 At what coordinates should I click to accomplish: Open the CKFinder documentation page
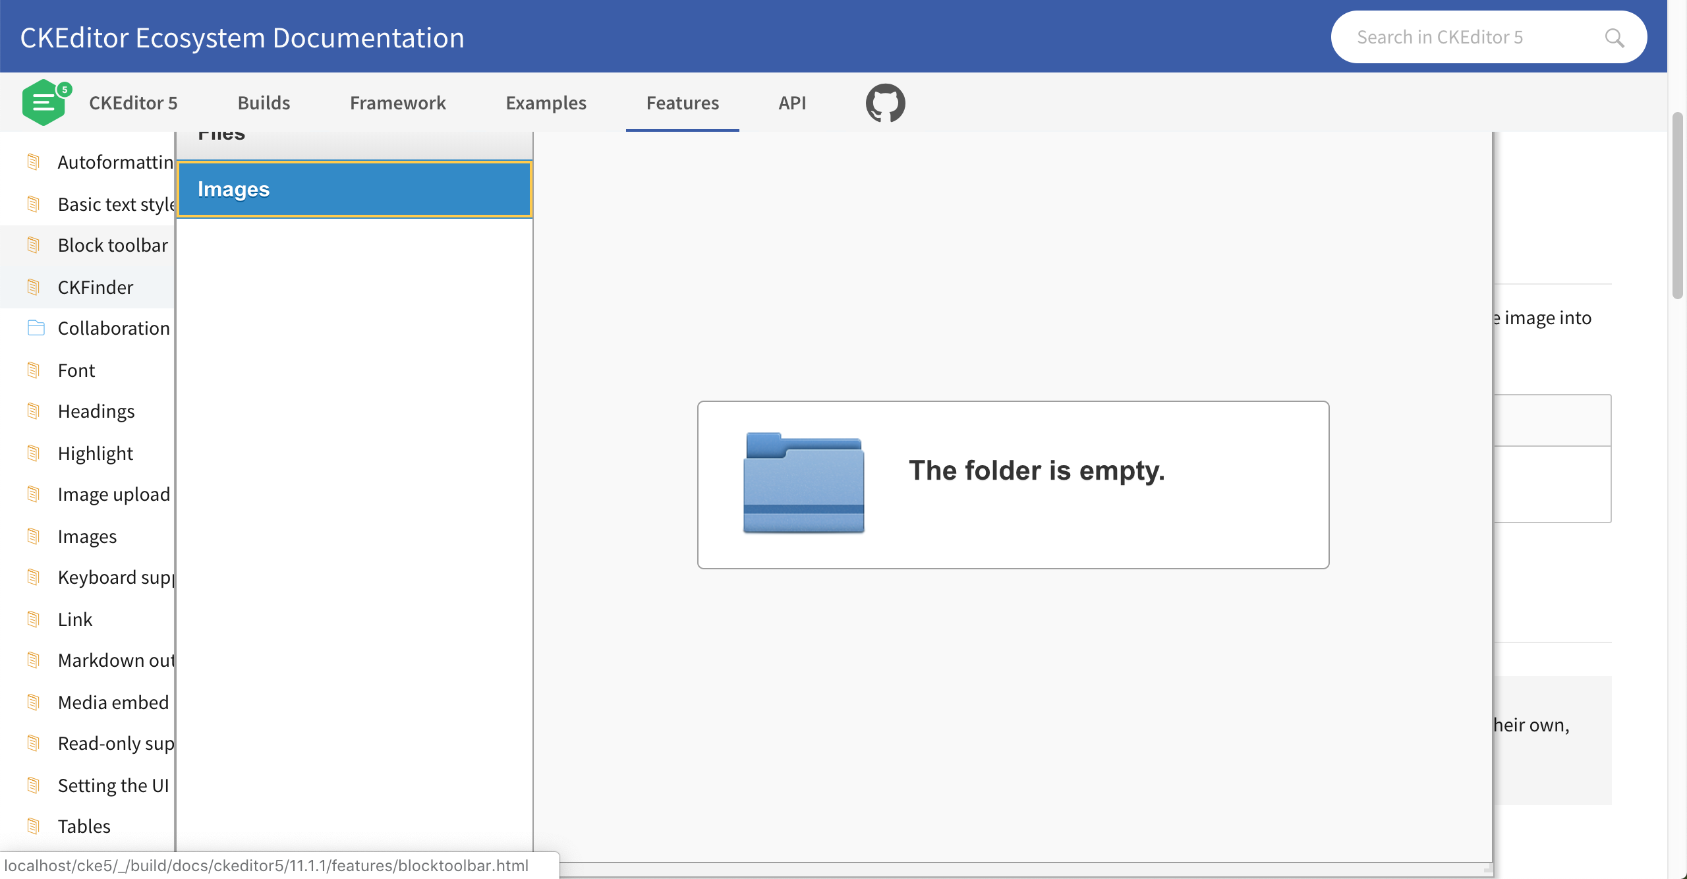[96, 287]
